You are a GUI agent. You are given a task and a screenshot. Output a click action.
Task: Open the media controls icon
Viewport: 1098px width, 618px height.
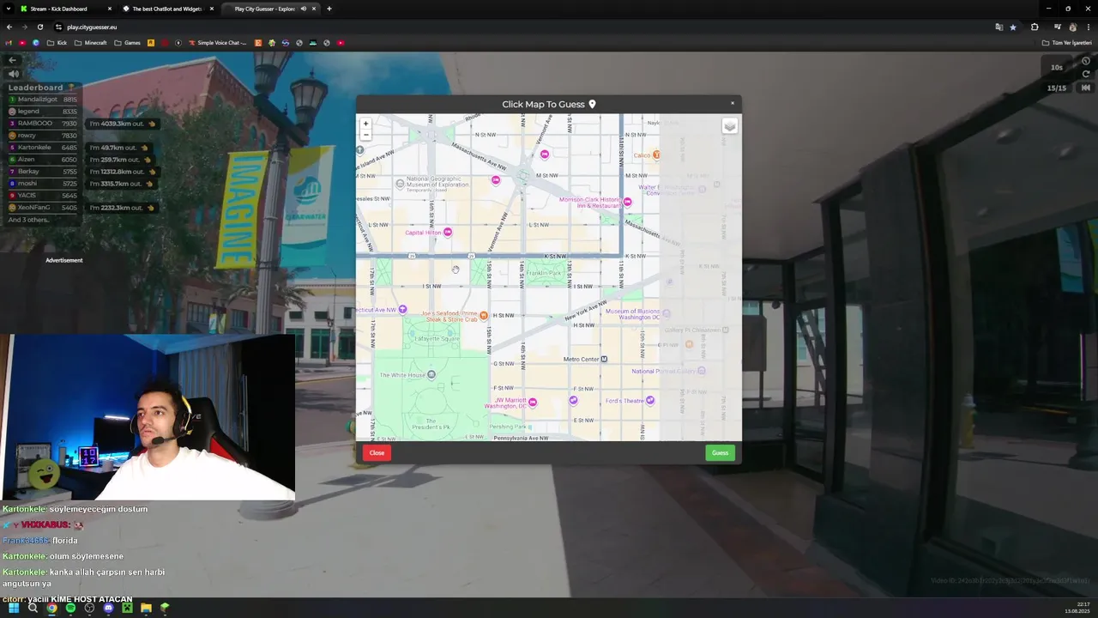pos(1057,27)
